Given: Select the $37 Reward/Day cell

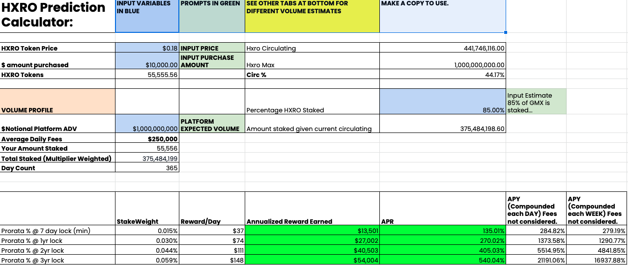Looking at the screenshot, I should pyautogui.click(x=212, y=231).
